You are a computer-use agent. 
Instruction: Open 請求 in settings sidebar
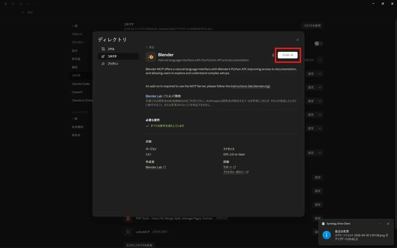point(75,51)
